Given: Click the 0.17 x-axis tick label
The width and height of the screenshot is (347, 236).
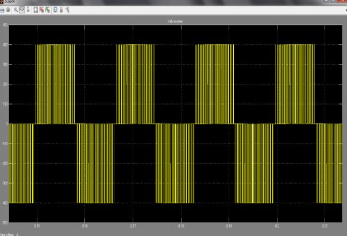Looking at the screenshot, I should click(133, 226).
